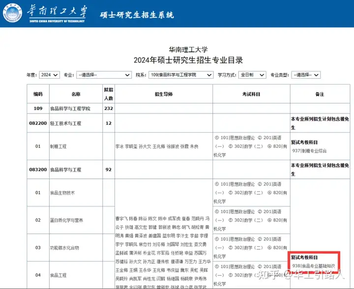Click the advisor list starting with 曹宇飞
The width and height of the screenshot is (354, 289).
click(163, 253)
